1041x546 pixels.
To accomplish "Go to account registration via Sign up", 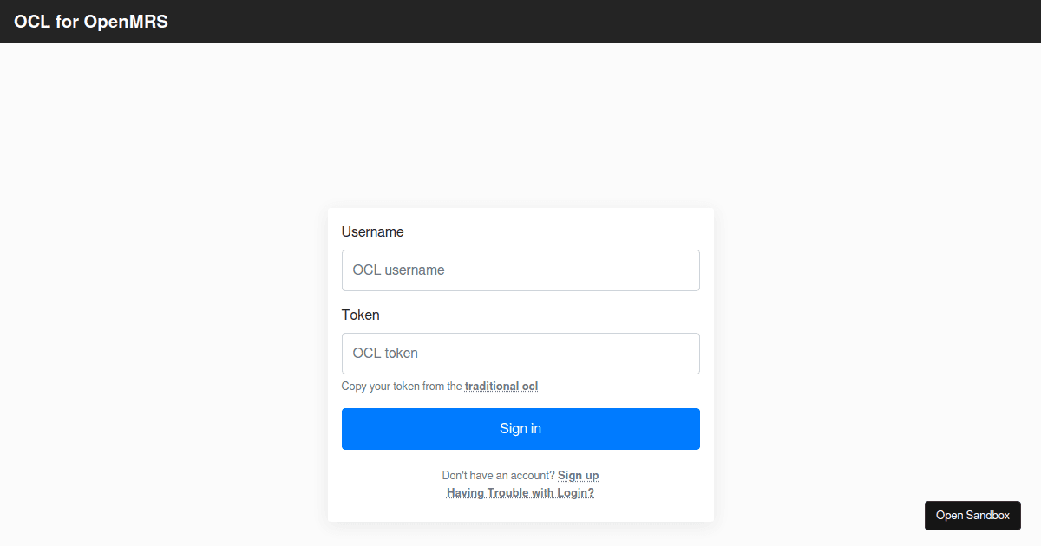I will (578, 476).
